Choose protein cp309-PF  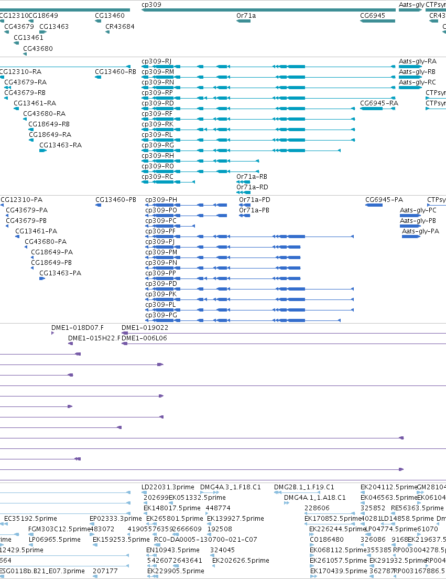tap(160, 231)
